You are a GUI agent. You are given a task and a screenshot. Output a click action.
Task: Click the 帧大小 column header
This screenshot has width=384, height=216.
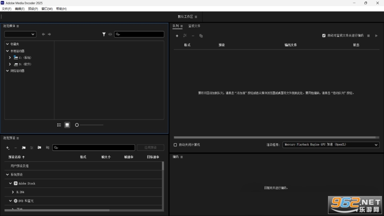pyautogui.click(x=106, y=157)
